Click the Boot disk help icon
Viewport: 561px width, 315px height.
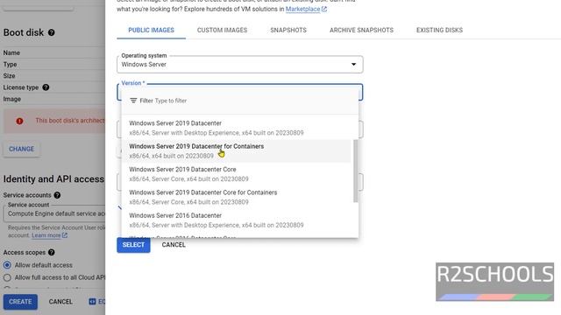(52, 32)
